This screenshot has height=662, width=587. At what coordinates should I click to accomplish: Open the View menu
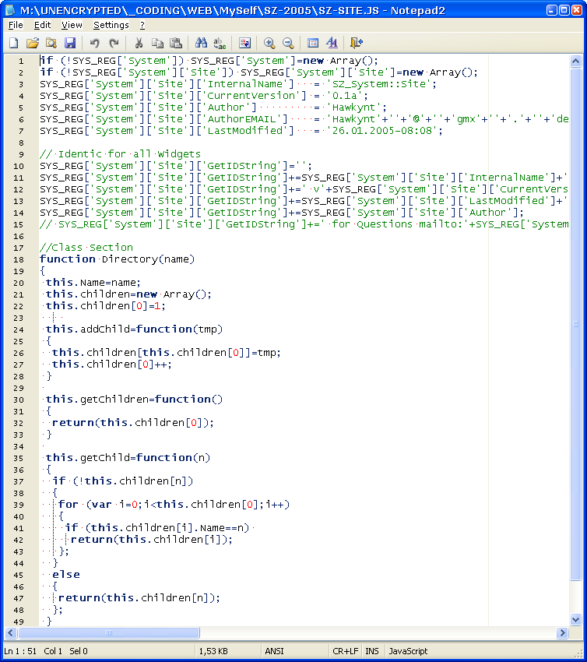coord(72,26)
